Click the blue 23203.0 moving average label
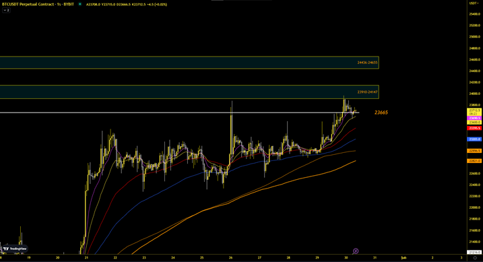The height and width of the screenshot is (262, 483). [474, 139]
